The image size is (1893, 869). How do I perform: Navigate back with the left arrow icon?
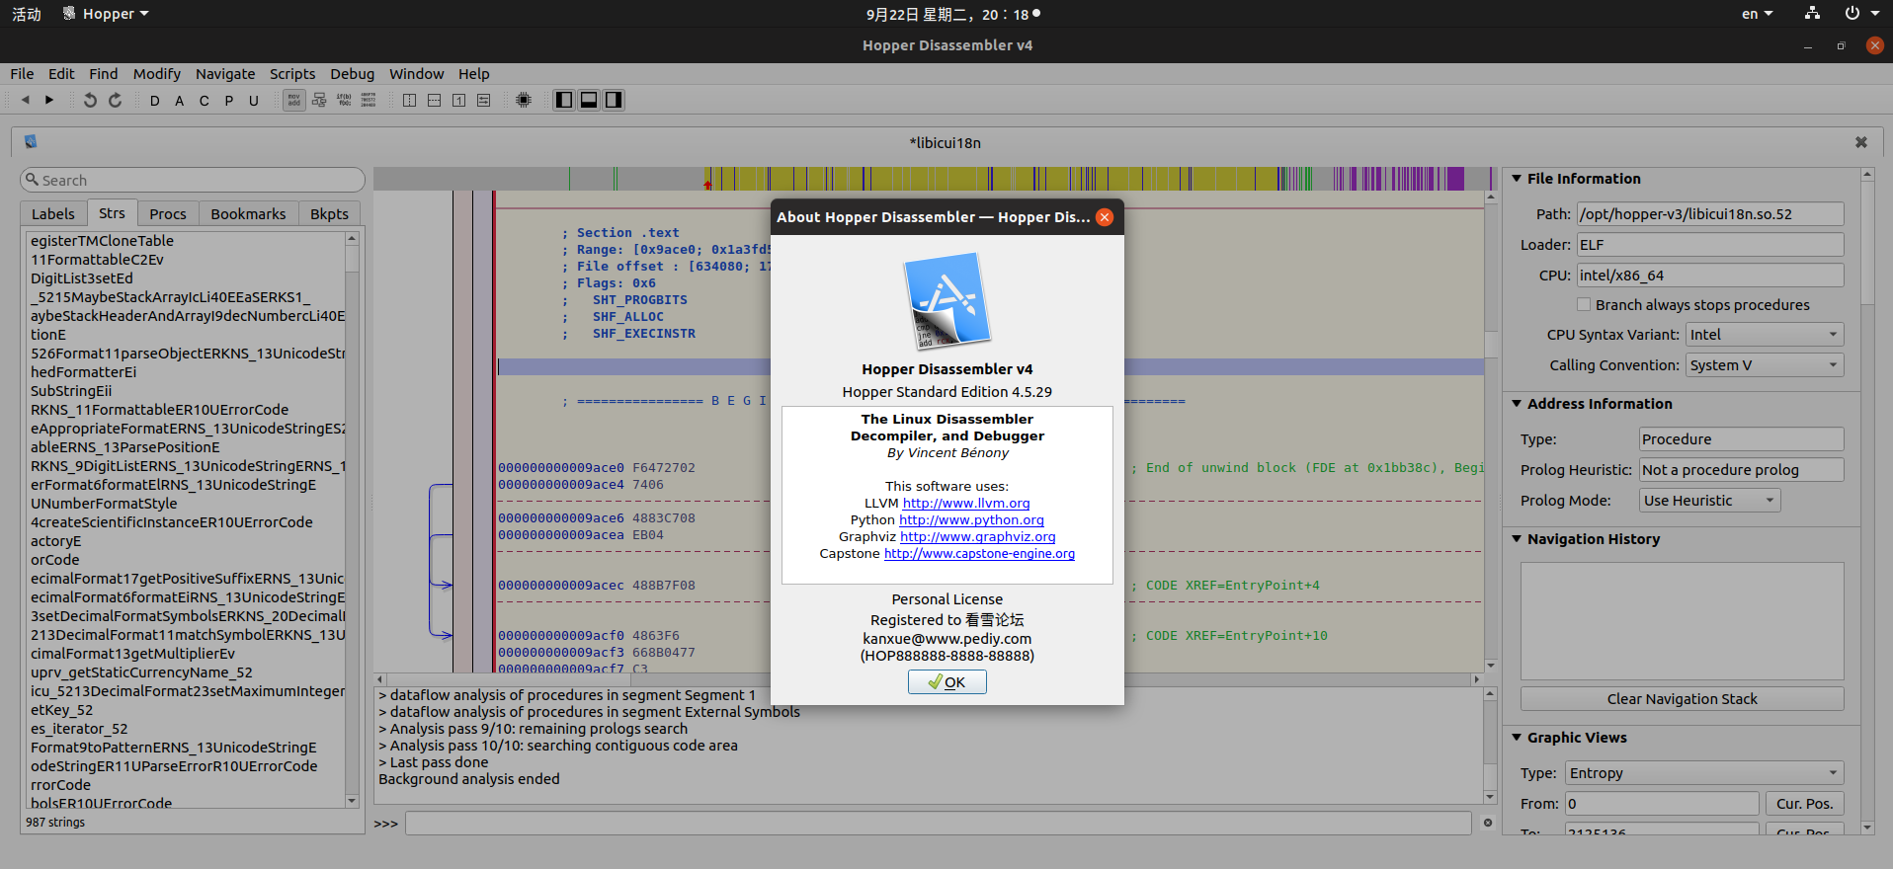(26, 100)
